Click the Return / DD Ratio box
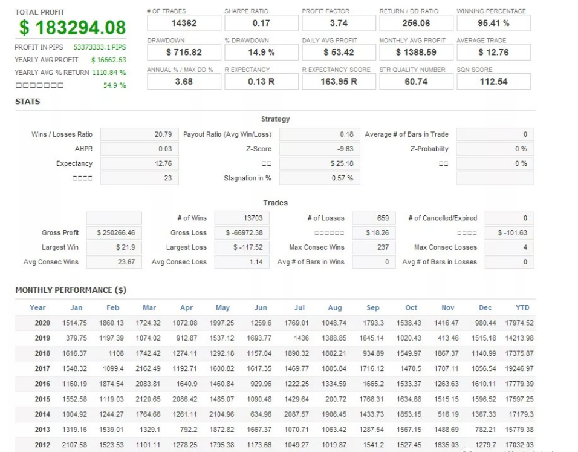Viewport: 578px width, 452px height. click(x=416, y=23)
